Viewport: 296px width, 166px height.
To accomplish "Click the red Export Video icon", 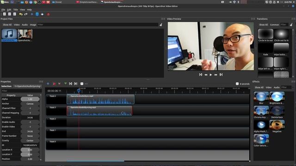I will [48, 14].
